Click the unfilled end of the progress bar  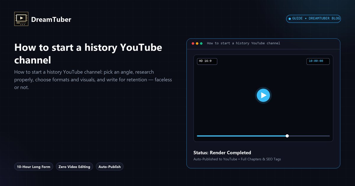pyautogui.click(x=309, y=136)
